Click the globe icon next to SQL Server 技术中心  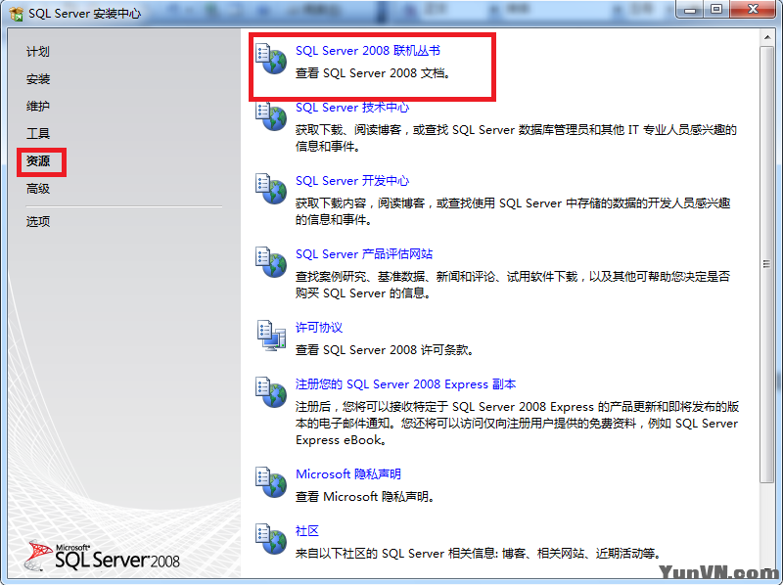pos(271,115)
